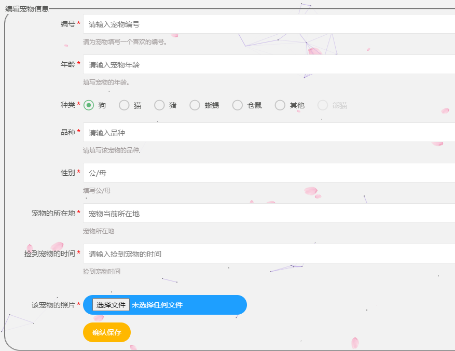Click the 年龄 pet age input field
The image size is (455, 351).
208,64
